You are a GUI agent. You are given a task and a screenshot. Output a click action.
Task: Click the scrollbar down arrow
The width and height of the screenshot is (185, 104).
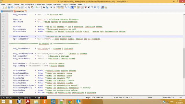[x=184, y=94]
